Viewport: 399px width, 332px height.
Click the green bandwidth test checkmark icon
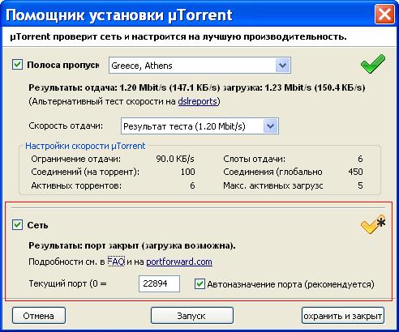pos(373,64)
